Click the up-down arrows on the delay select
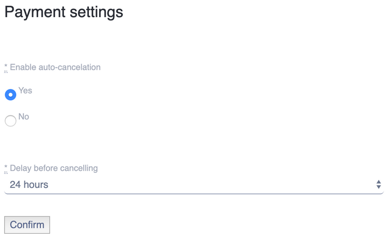This screenshot has width=391, height=241. pos(379,185)
